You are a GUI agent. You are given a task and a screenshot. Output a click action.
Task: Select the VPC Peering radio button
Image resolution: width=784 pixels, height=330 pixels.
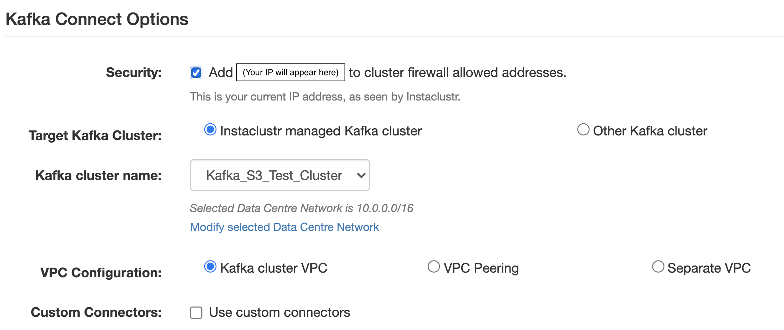click(x=433, y=267)
